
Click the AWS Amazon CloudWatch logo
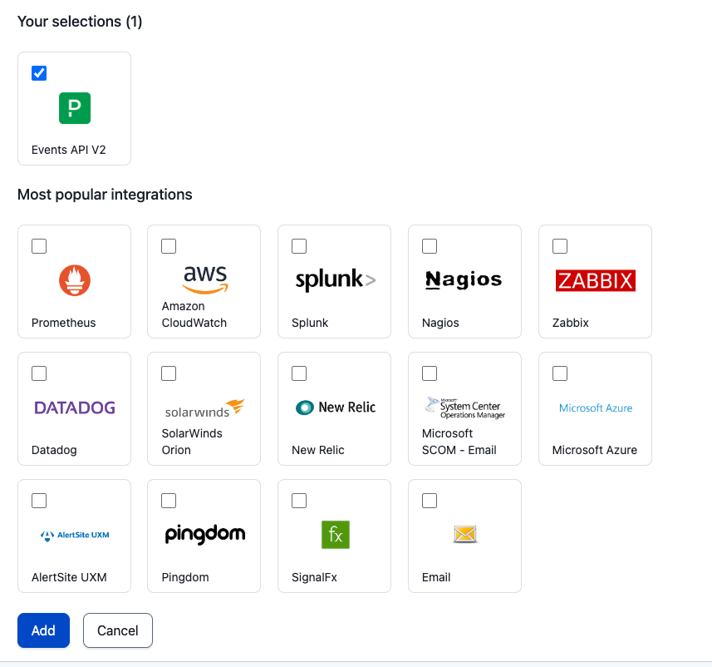tap(205, 279)
